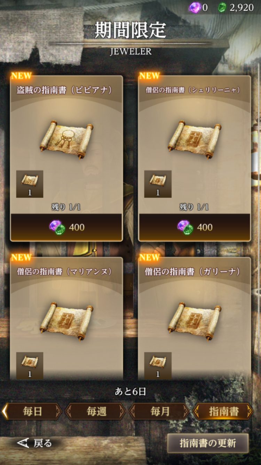This screenshot has height=465, width=261.
Task: Select the ガリーナ priest guidebook scroll image
Action: (x=195, y=321)
